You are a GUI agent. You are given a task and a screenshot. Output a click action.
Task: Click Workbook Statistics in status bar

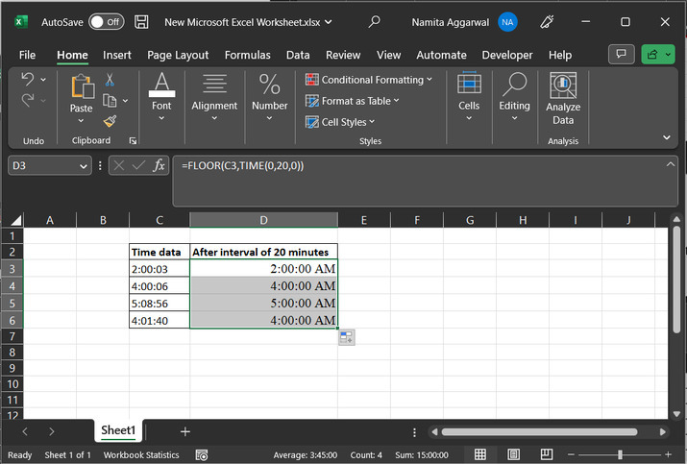140,454
